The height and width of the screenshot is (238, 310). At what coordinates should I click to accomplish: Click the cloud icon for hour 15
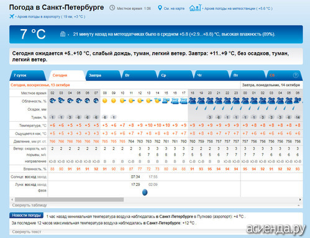[166, 101]
